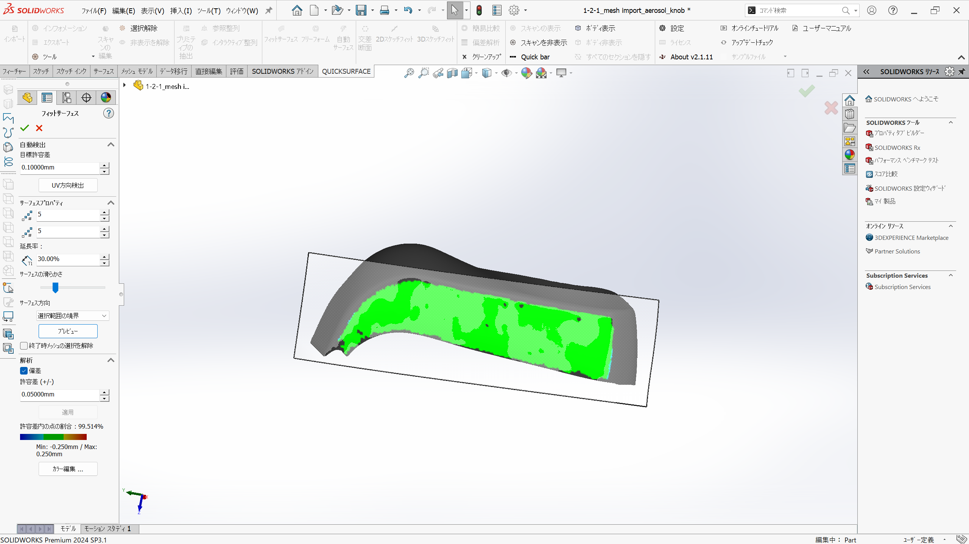Open the ツール(T) menu

(x=209, y=11)
